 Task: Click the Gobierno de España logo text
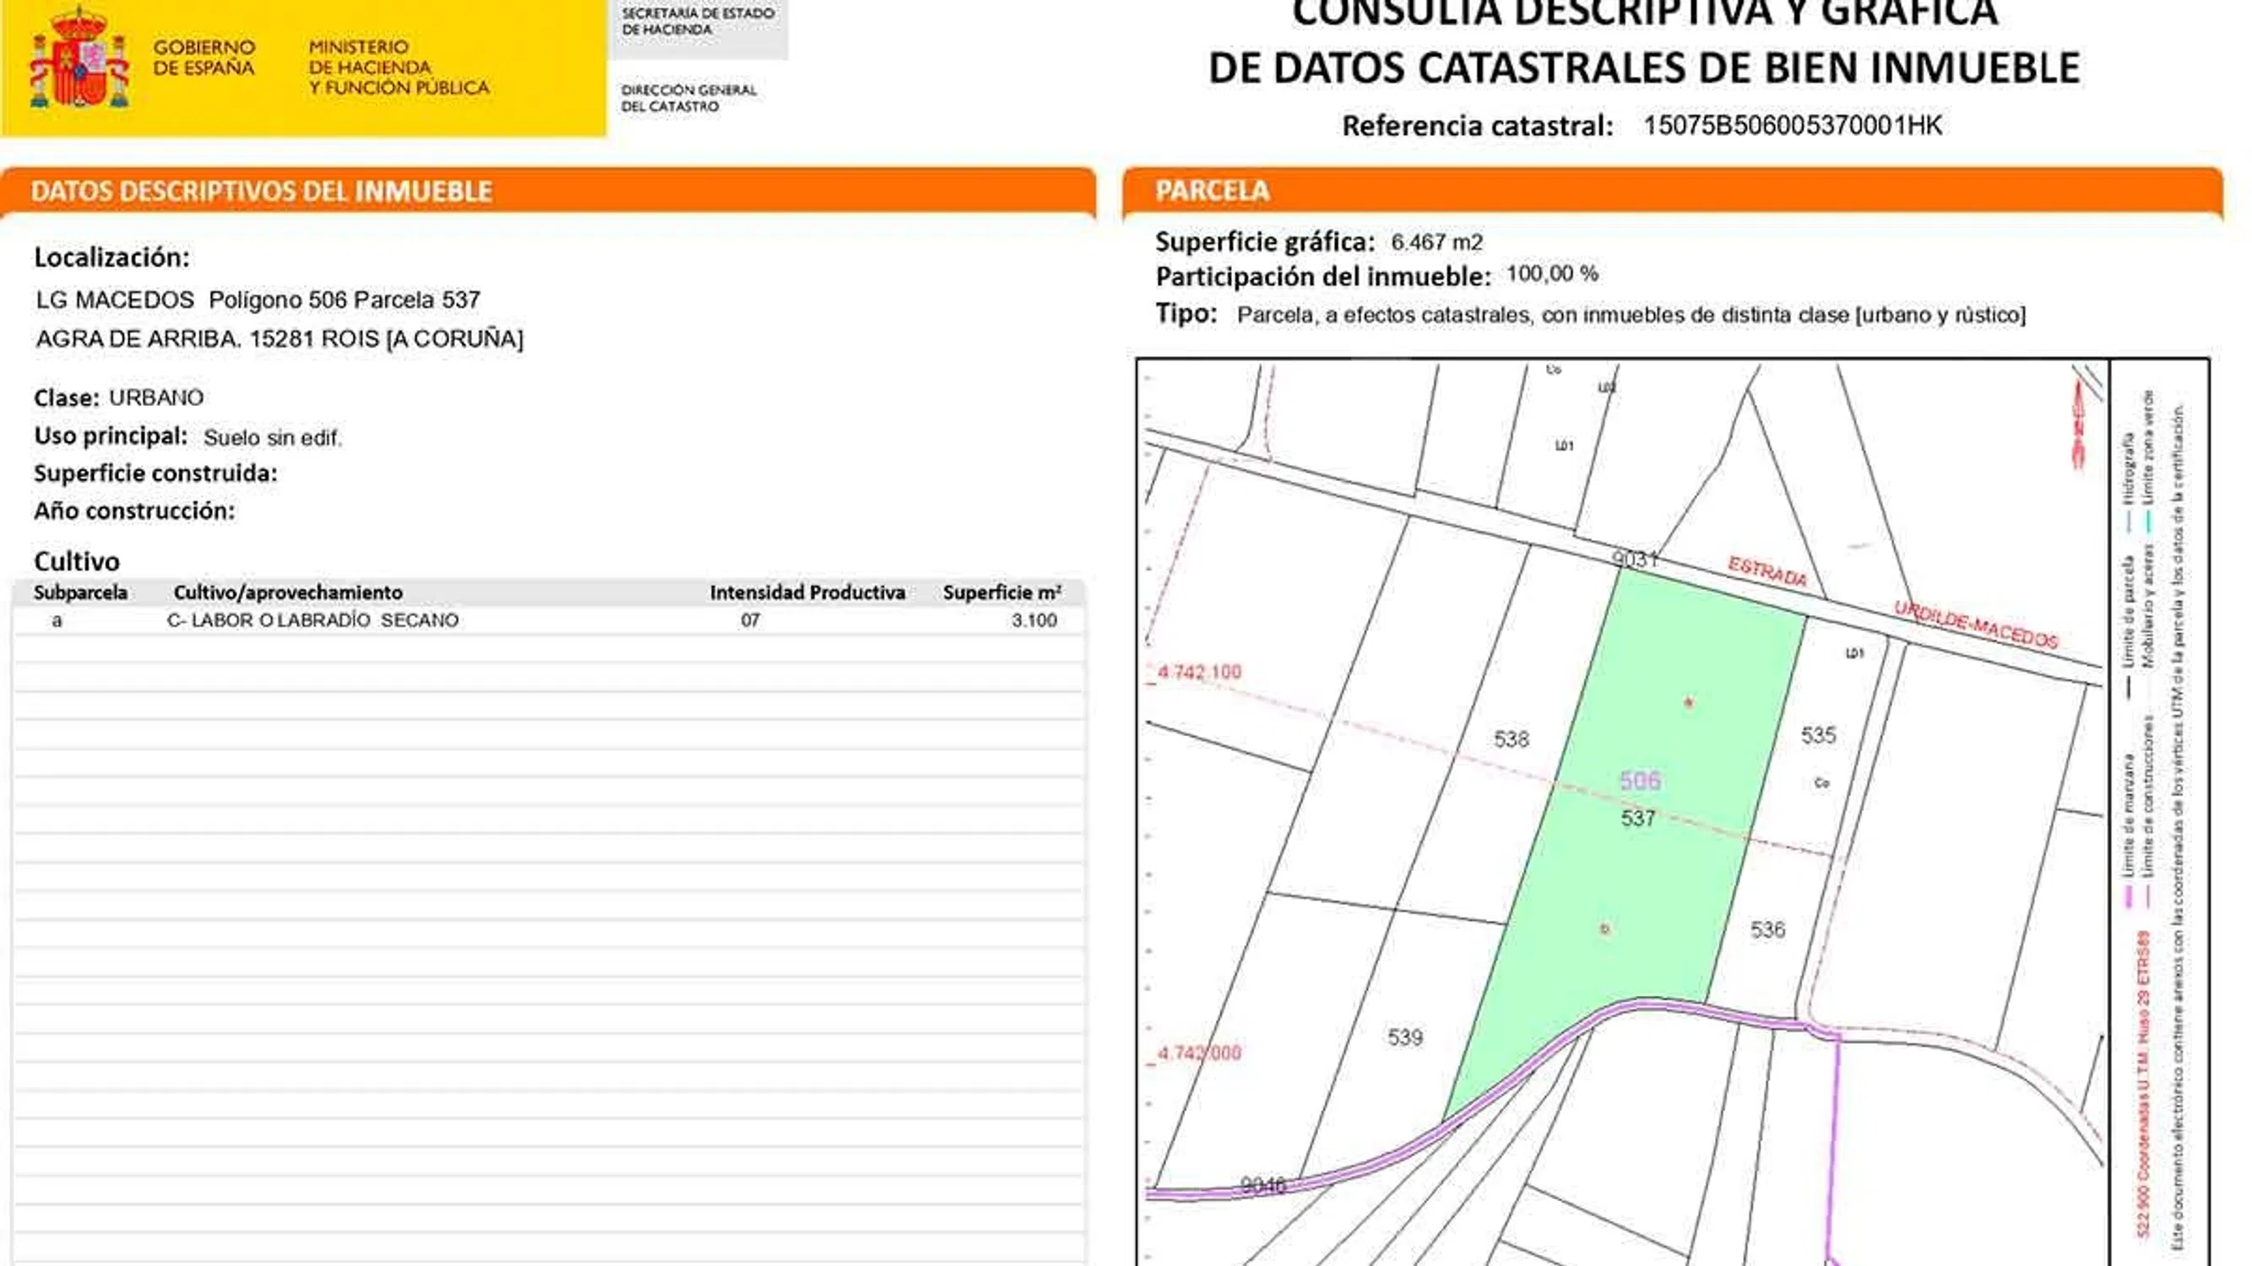point(204,57)
